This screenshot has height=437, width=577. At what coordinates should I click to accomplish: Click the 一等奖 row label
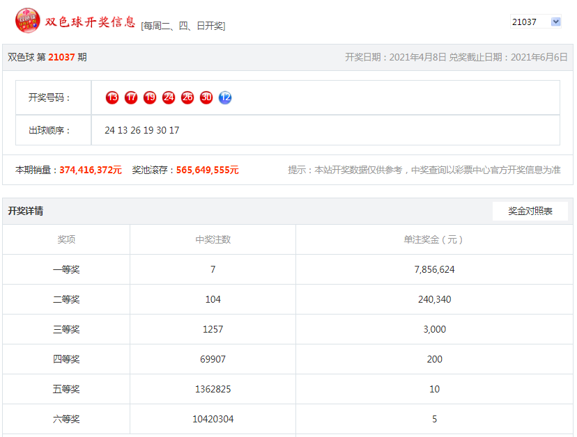point(66,269)
